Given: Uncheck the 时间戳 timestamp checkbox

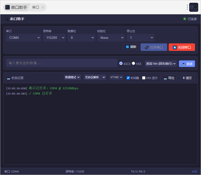Looking at the screenshot, I should (128, 78).
